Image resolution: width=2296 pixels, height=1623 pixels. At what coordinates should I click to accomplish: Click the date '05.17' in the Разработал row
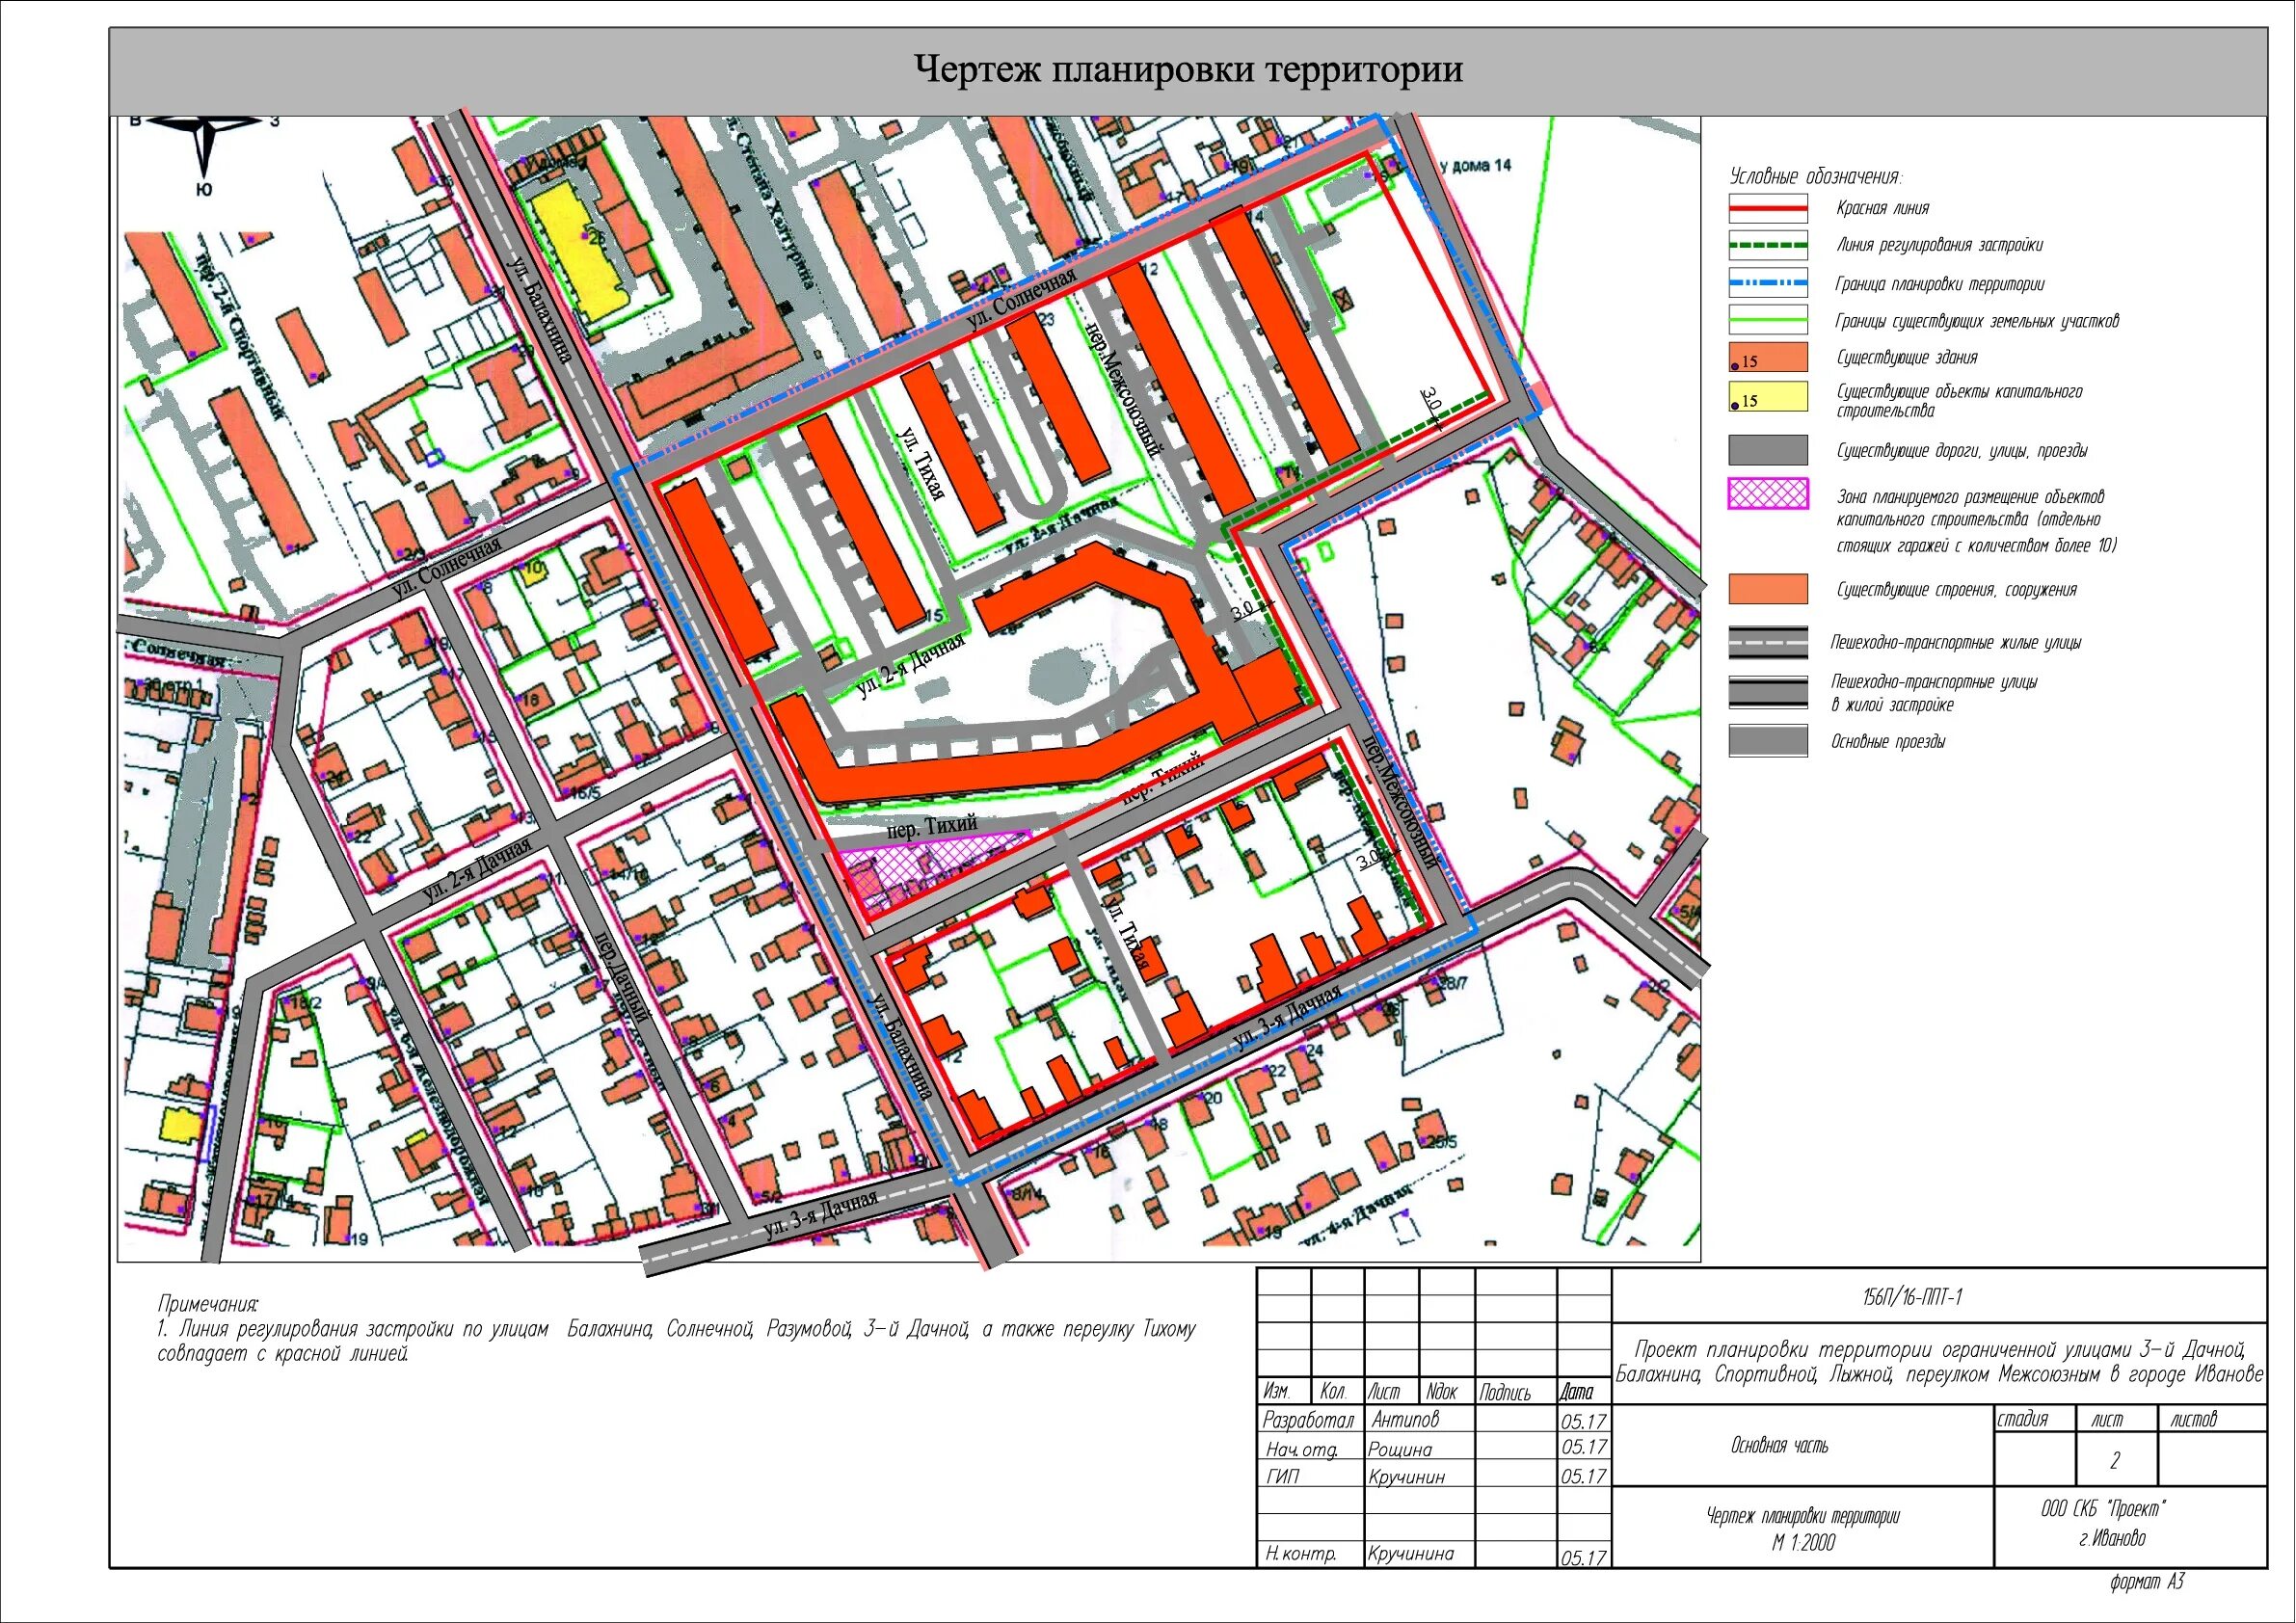(1583, 1421)
